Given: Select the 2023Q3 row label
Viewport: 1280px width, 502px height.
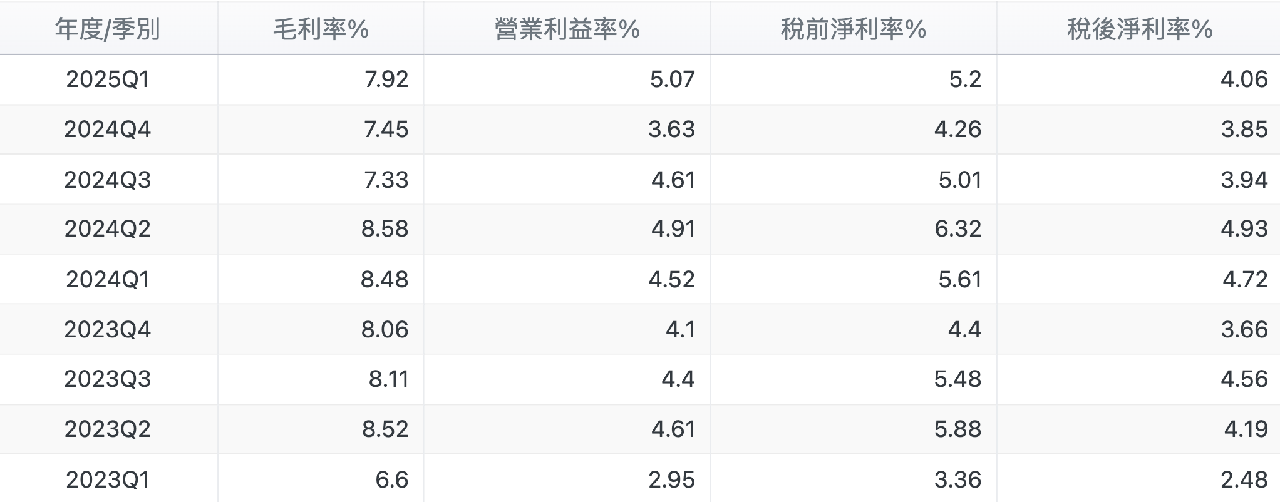Looking at the screenshot, I should pos(108,379).
